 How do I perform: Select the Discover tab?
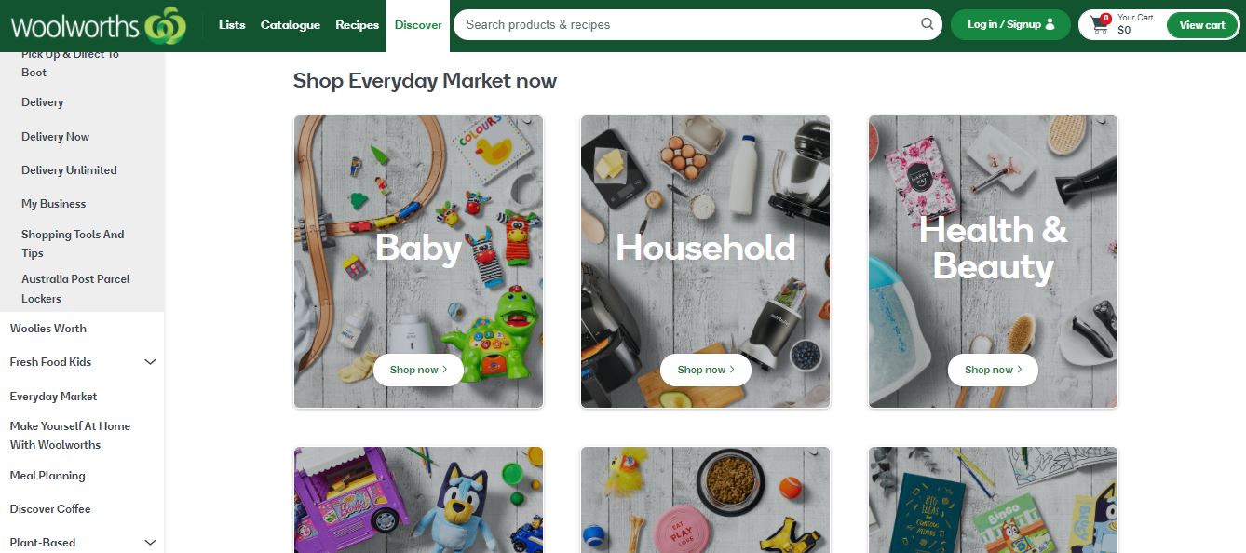[x=418, y=25]
